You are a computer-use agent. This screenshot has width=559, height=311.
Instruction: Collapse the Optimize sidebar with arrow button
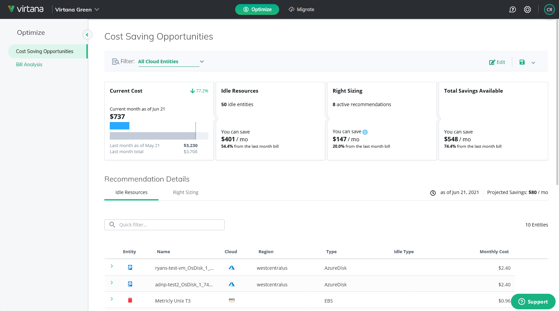87,34
